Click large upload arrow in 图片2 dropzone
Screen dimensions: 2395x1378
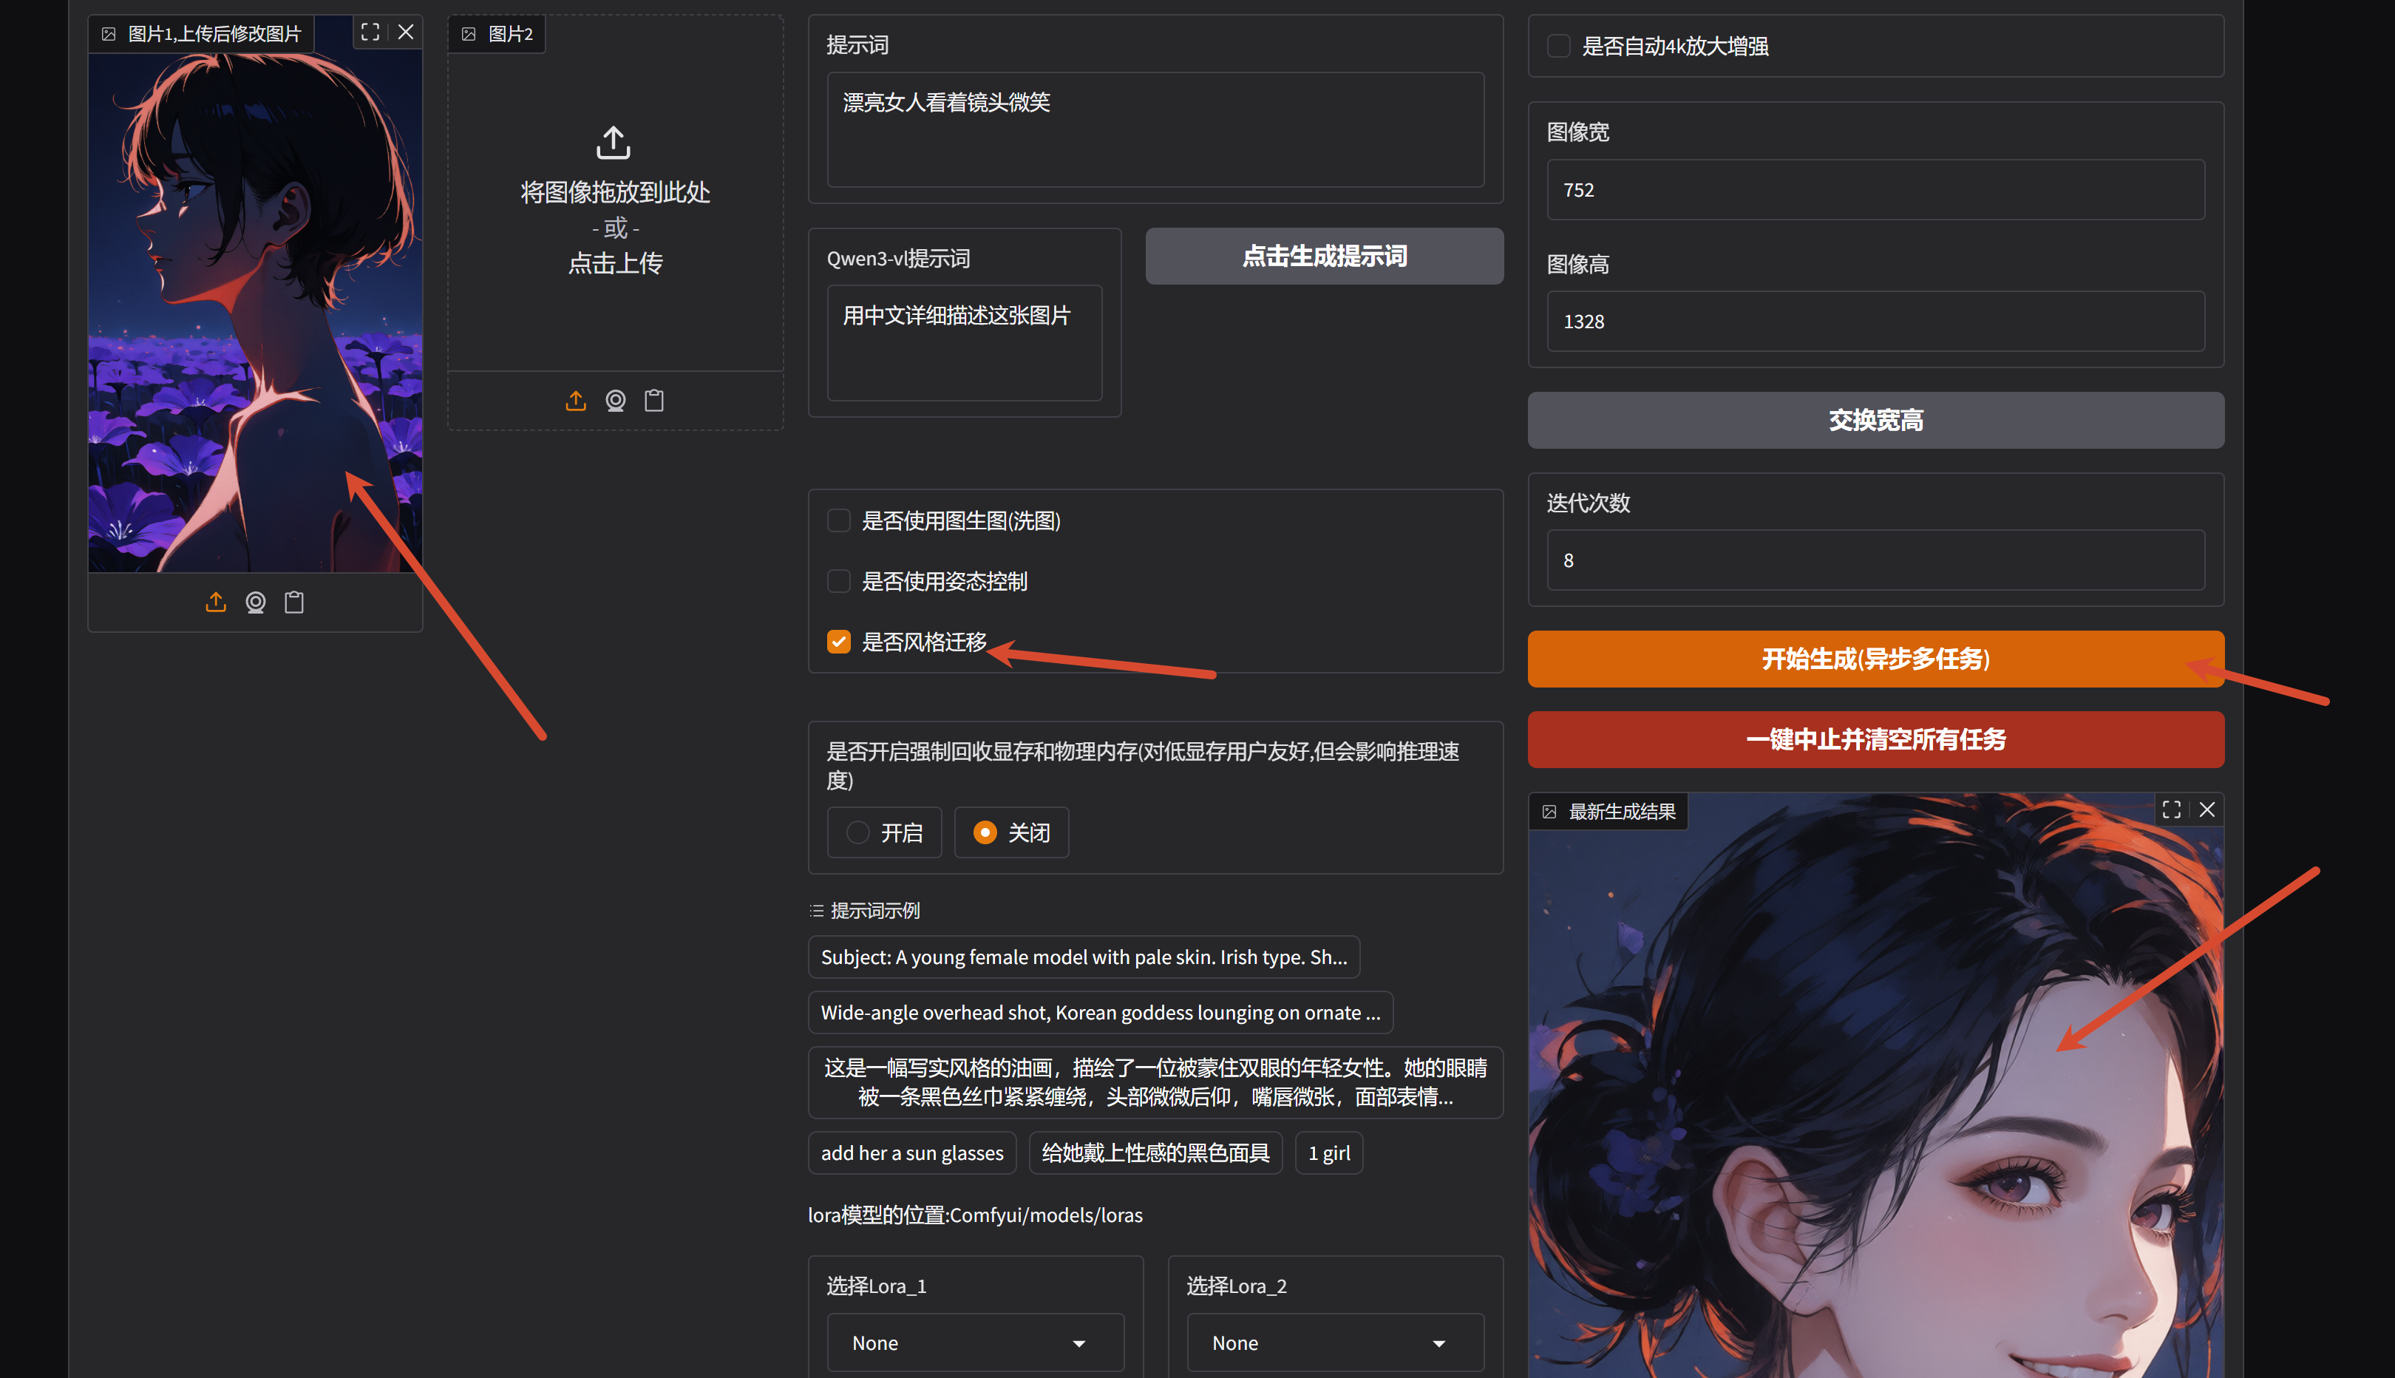click(x=614, y=142)
